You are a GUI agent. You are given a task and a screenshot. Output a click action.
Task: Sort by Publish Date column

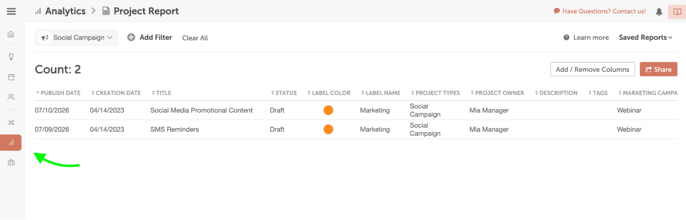58,93
